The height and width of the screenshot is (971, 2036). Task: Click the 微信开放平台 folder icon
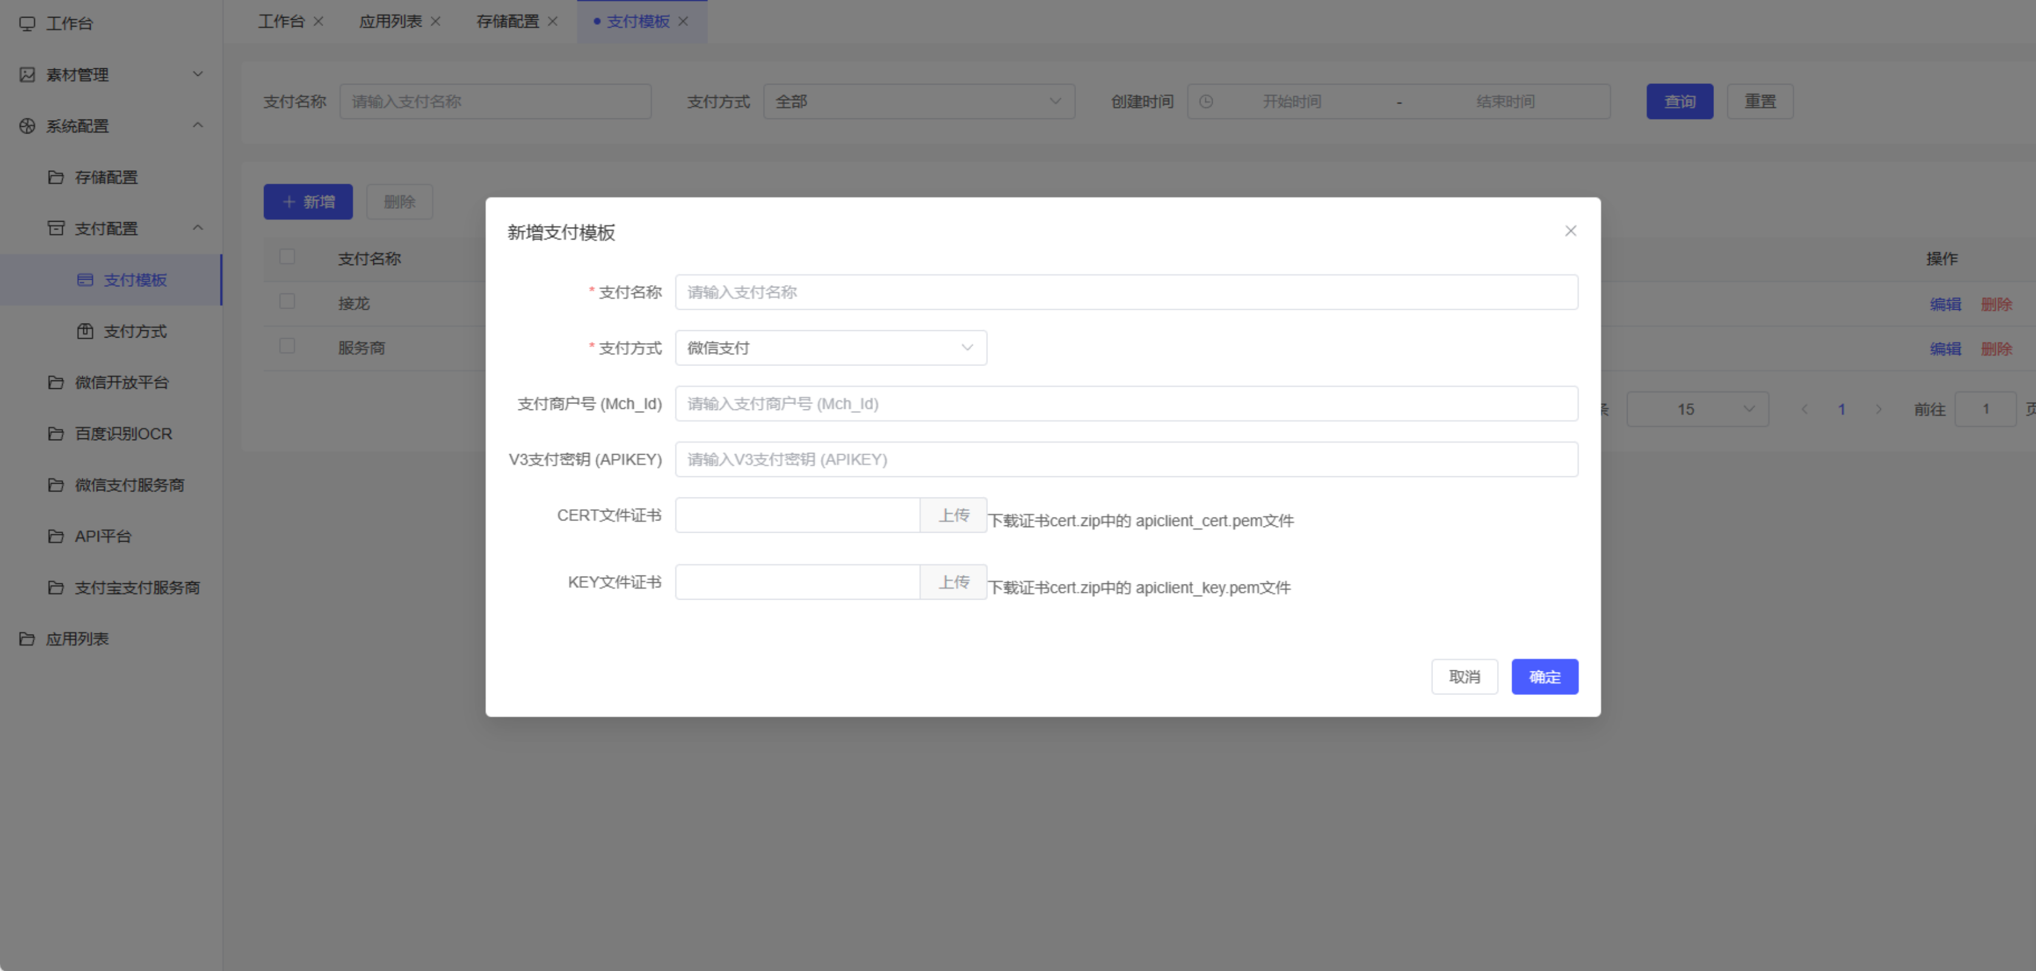[56, 382]
